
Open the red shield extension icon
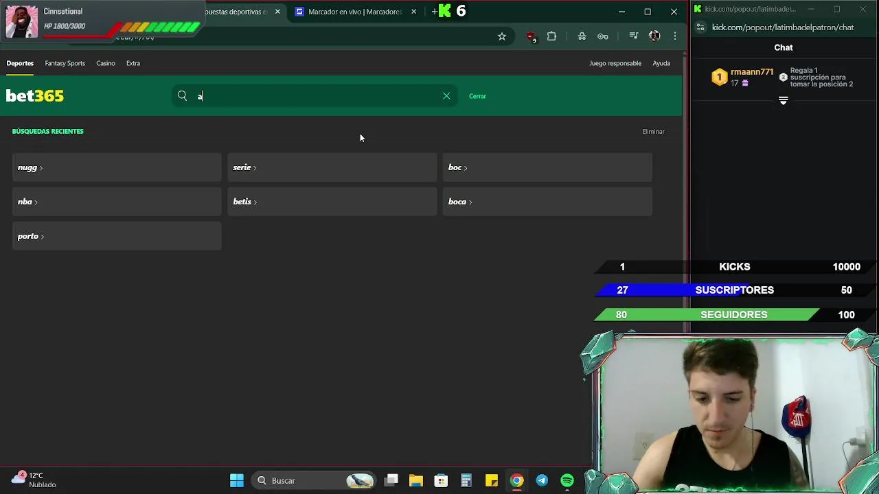[x=531, y=36]
